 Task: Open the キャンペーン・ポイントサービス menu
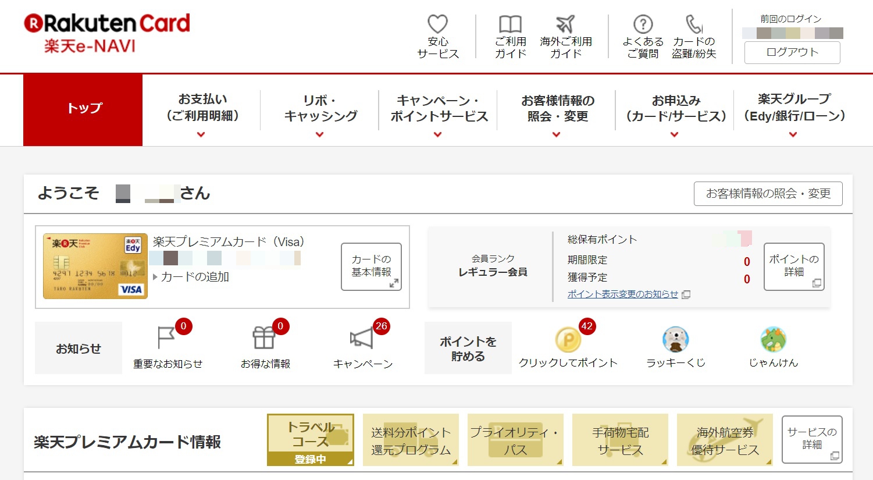(439, 108)
